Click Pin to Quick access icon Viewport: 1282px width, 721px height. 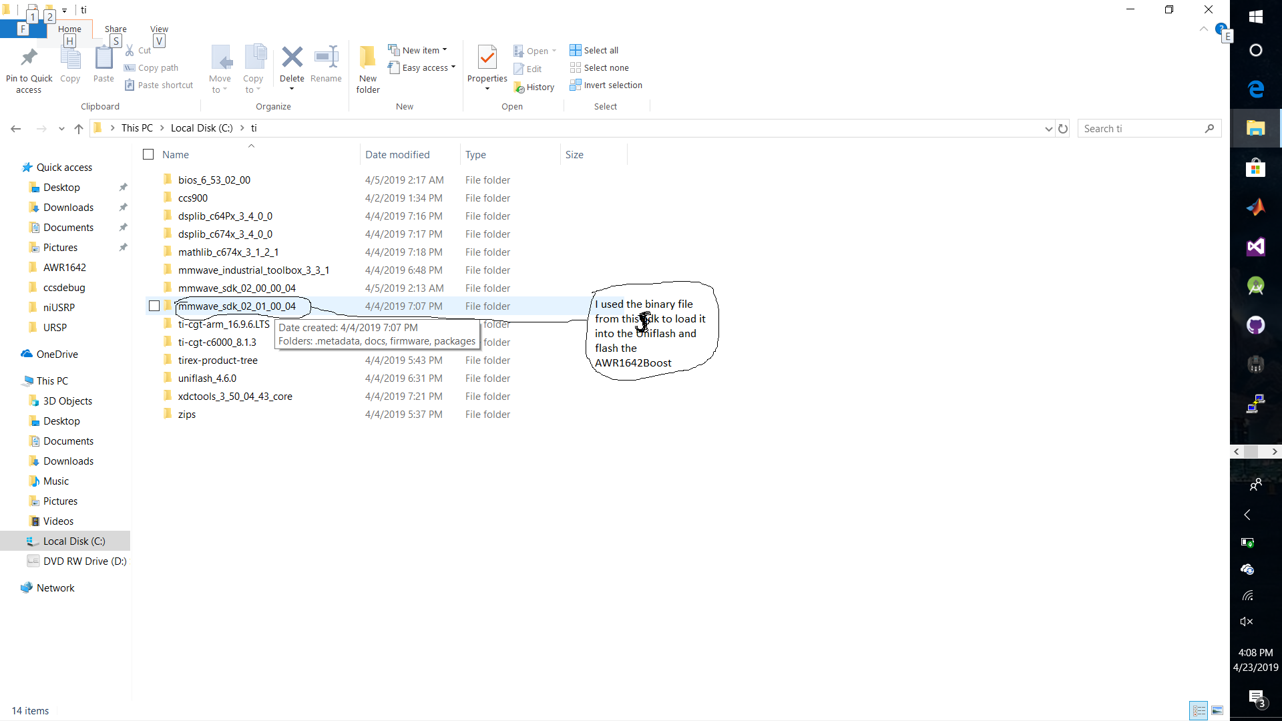tap(29, 58)
